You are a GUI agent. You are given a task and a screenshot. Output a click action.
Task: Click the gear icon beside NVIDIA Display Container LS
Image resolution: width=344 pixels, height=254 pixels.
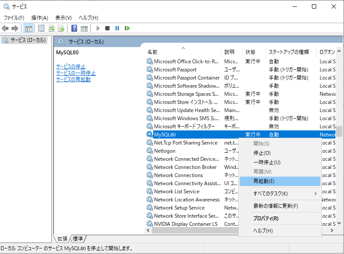pos(150,224)
